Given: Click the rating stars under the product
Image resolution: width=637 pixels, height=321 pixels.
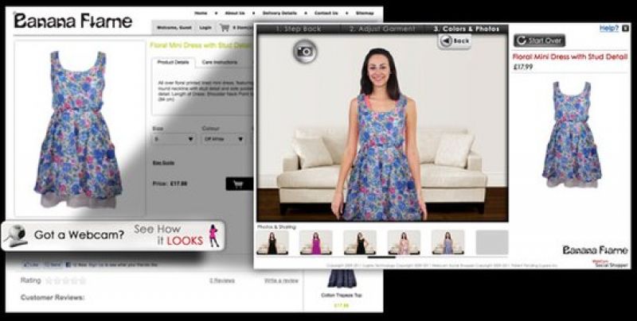Looking at the screenshot, I should click(66, 280).
